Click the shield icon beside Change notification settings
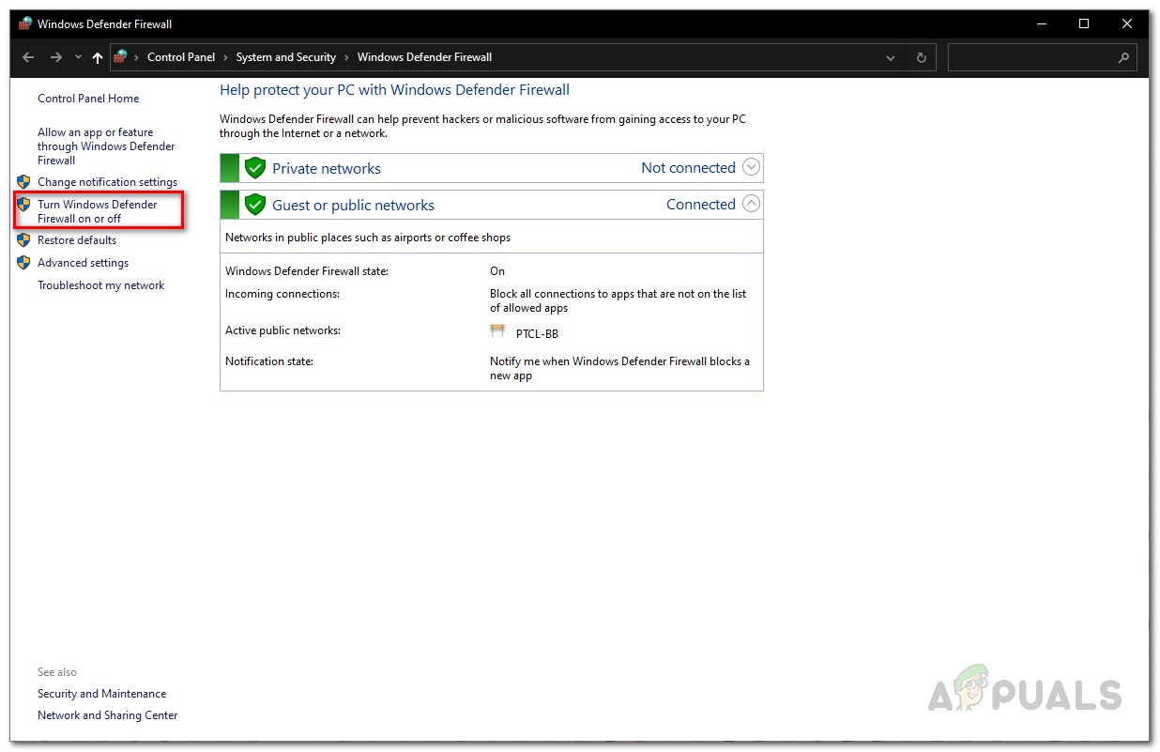1160x752 pixels. pyautogui.click(x=23, y=181)
